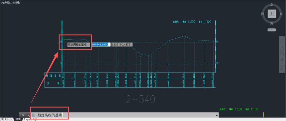This screenshot has height=121, width=286.
Task: Rotate view to east 东 on ViewCube
Action: click(x=281, y=14)
